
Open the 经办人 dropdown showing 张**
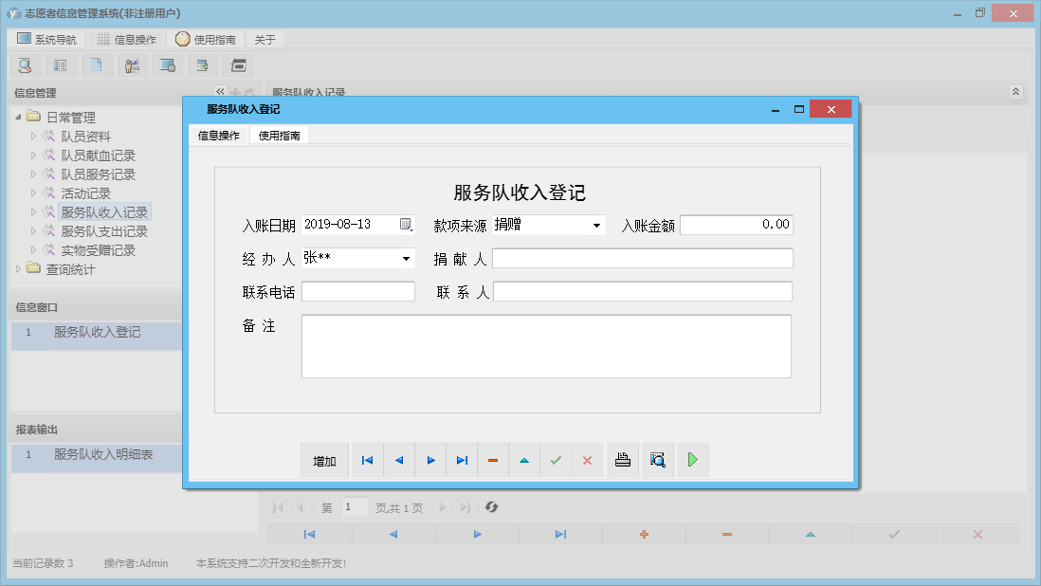point(406,257)
